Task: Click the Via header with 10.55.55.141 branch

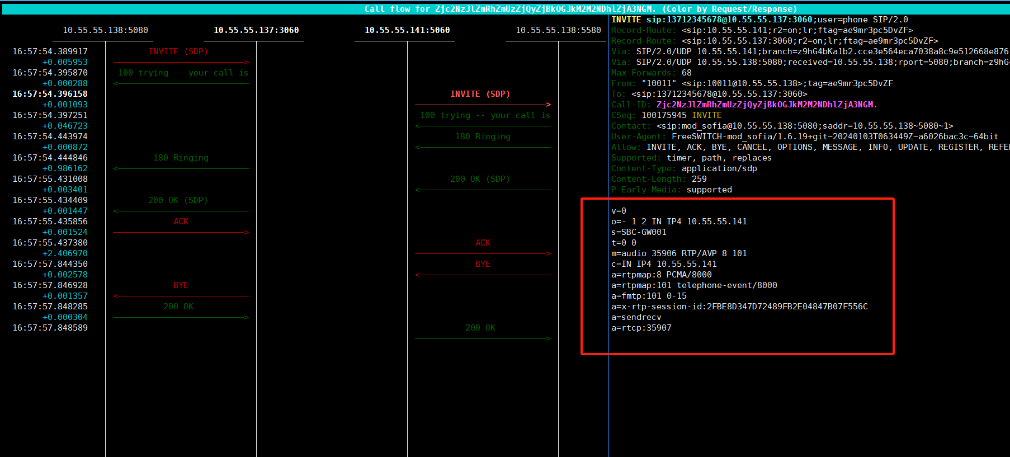Action: click(x=810, y=51)
